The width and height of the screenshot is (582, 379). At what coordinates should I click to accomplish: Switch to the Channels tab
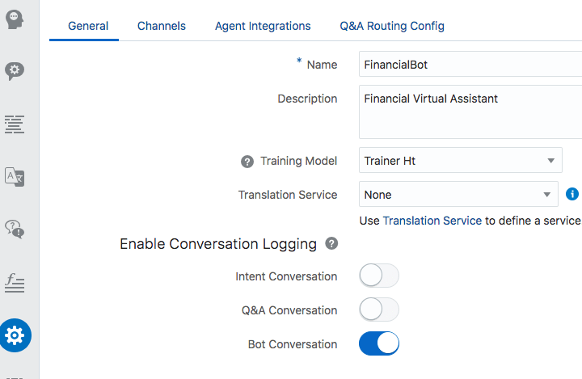161,26
